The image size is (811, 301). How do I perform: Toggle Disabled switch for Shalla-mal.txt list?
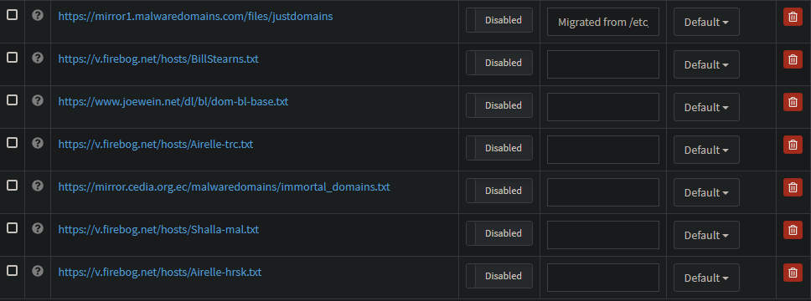coord(499,233)
